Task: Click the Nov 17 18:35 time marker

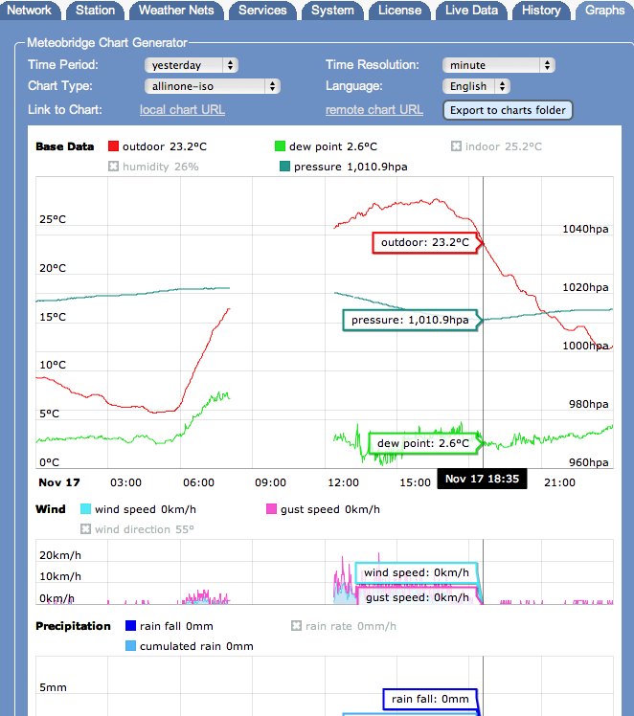Action: click(482, 479)
